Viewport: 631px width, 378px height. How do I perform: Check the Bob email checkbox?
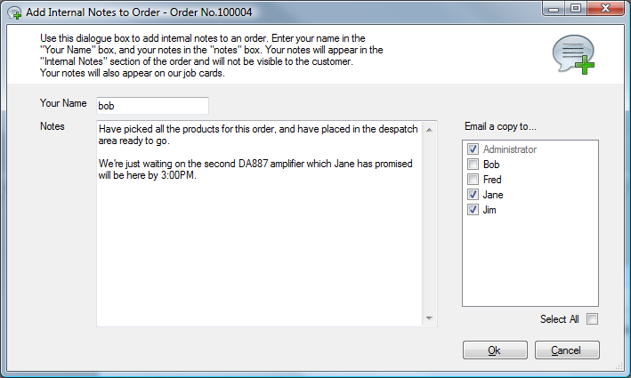pos(473,165)
